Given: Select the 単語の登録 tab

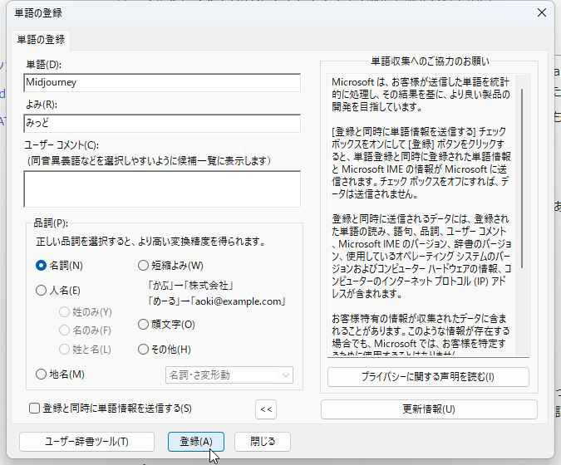Looking at the screenshot, I should tap(41, 40).
